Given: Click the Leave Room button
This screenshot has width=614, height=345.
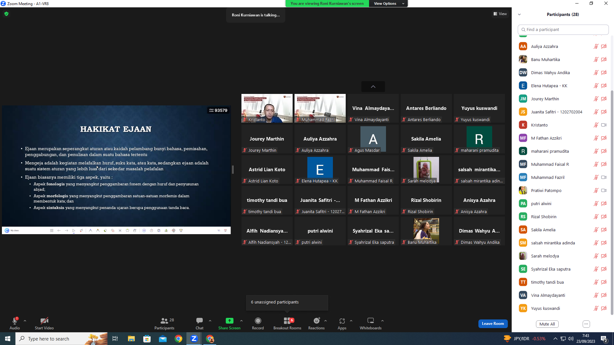Looking at the screenshot, I should [x=493, y=324].
